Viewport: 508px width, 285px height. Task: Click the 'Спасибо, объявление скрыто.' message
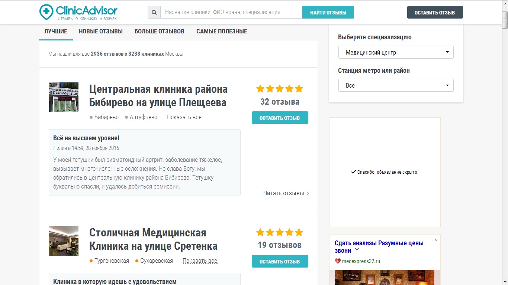[x=385, y=172]
